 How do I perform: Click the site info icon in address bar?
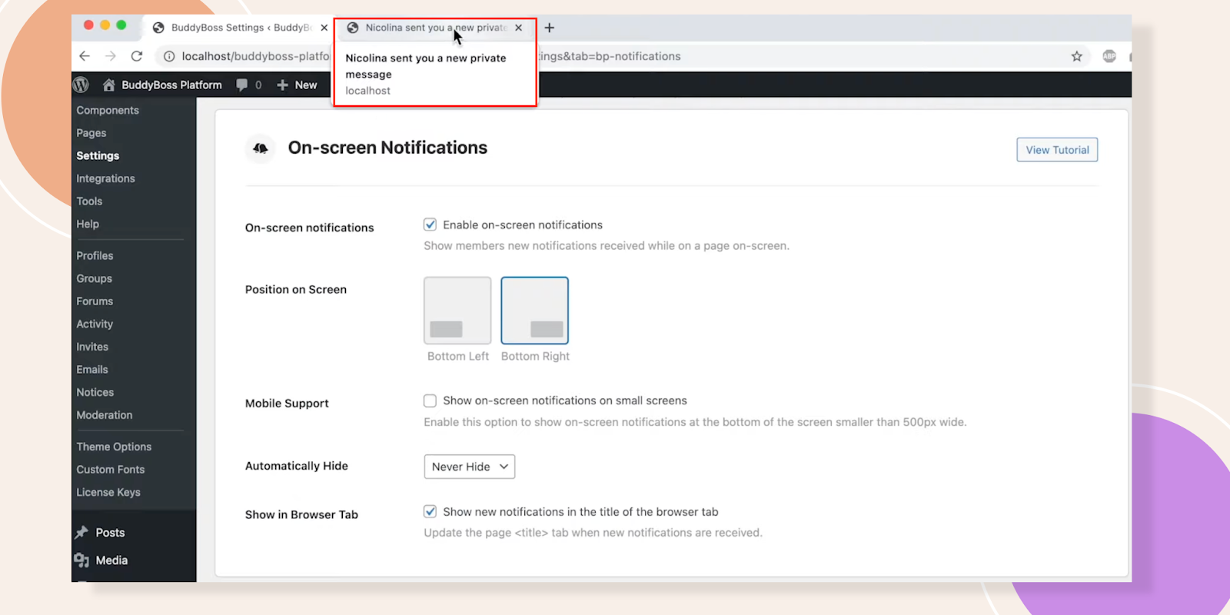(x=169, y=56)
